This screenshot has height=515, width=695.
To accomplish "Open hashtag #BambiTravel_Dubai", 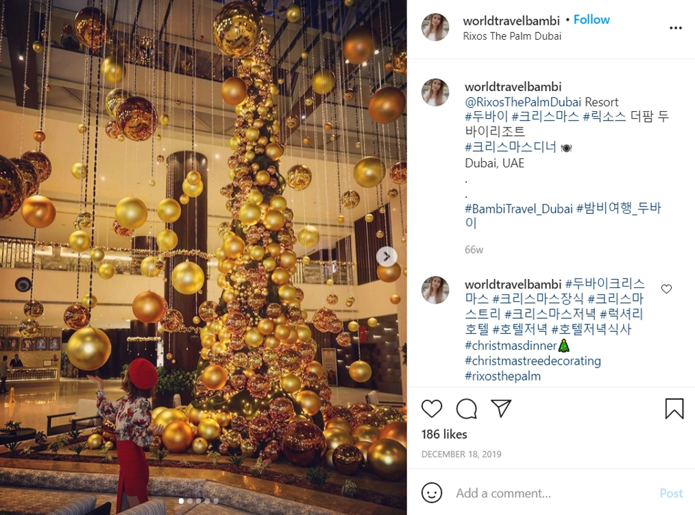I will pos(519,208).
